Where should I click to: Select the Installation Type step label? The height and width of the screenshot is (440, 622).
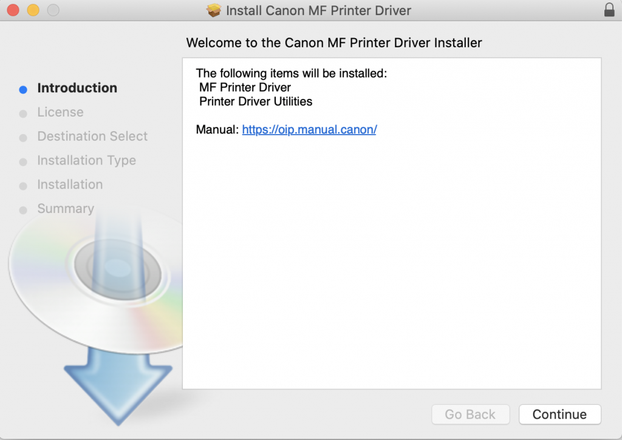click(86, 161)
